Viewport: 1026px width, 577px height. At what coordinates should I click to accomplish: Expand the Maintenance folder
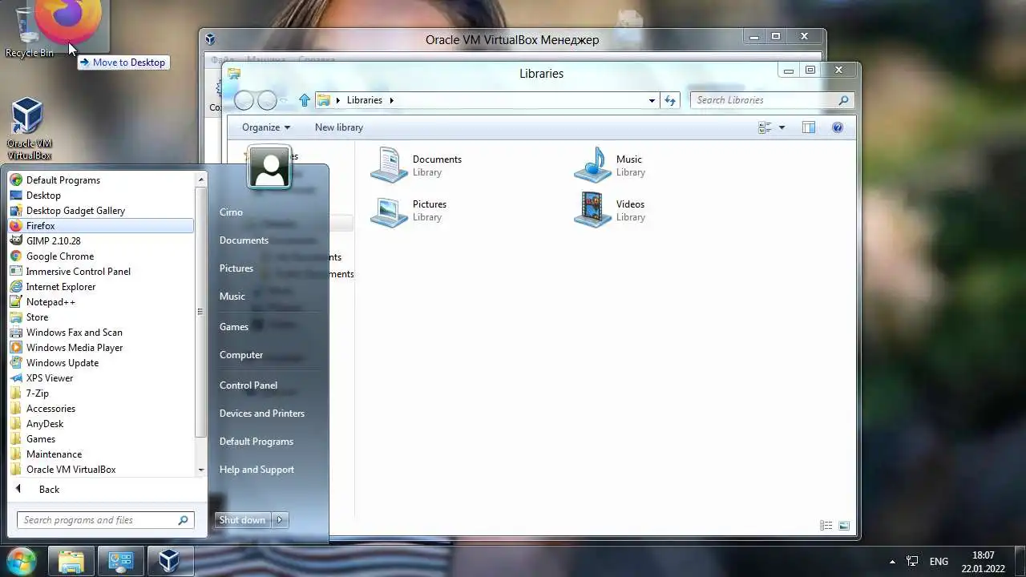[101, 454]
